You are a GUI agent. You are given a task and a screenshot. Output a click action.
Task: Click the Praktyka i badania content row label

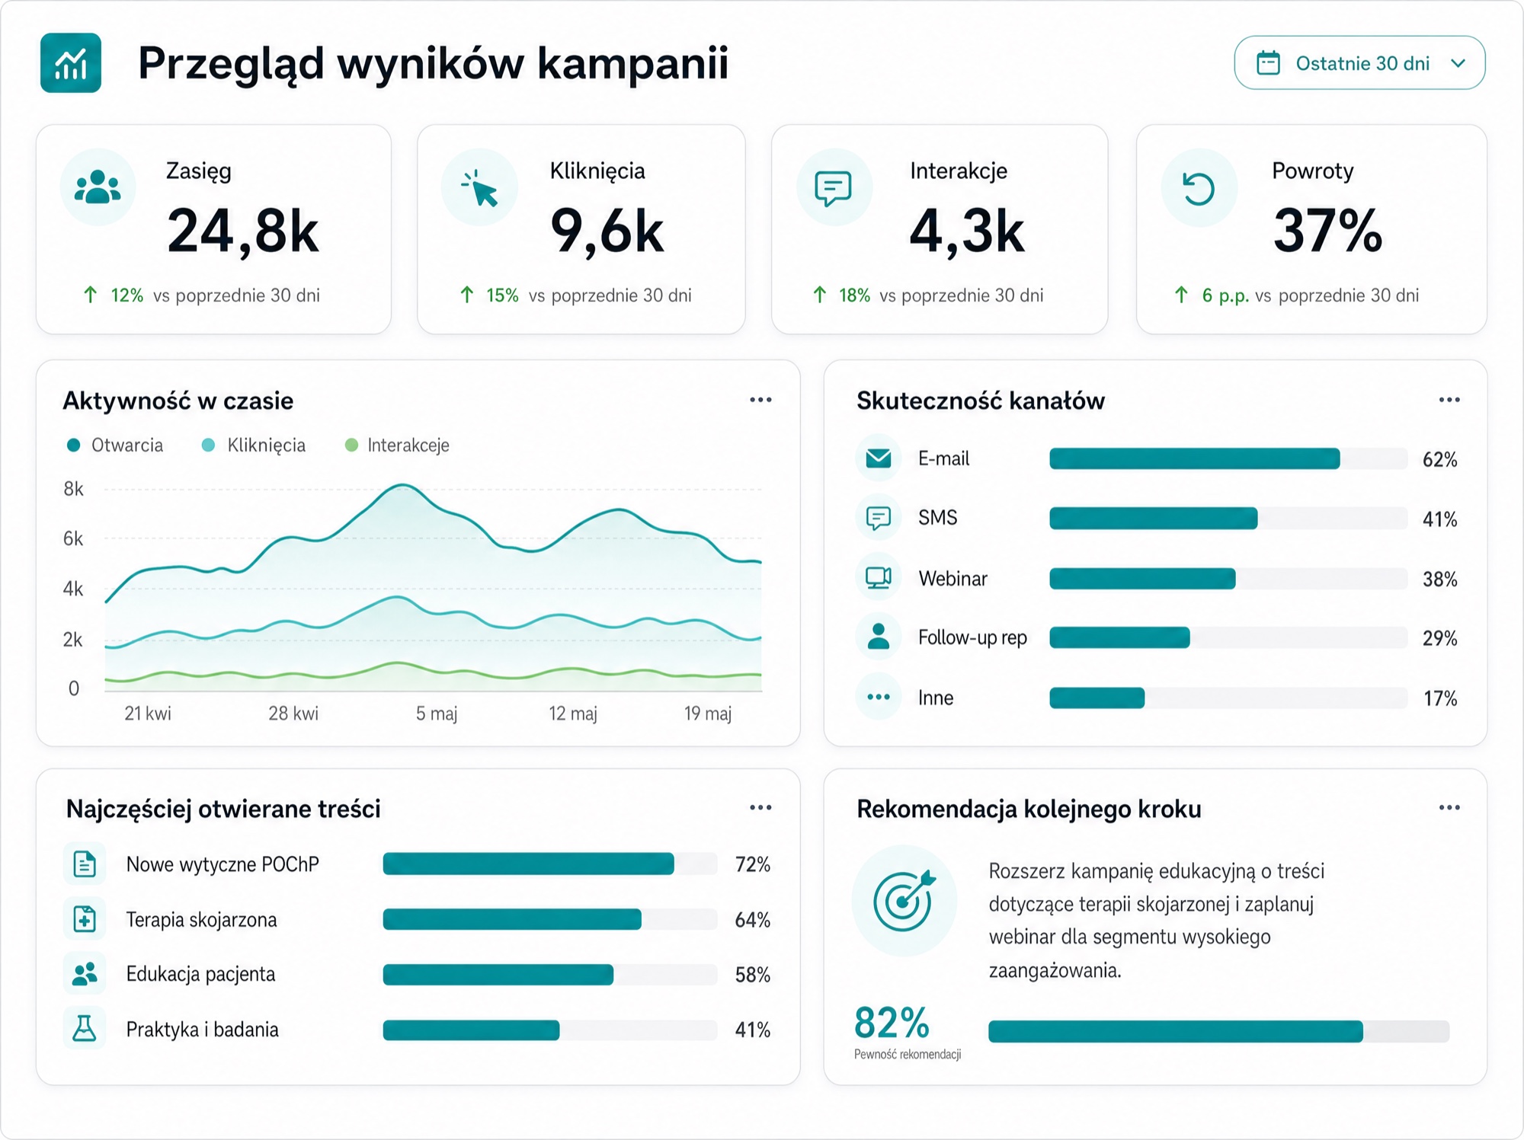202,1030
